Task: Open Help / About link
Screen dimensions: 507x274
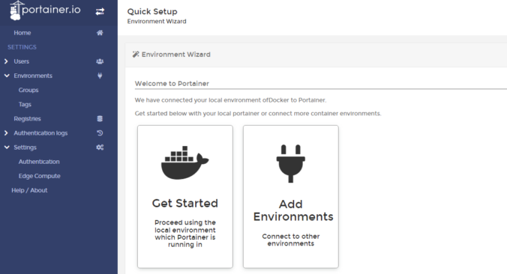Action: pyautogui.click(x=29, y=190)
